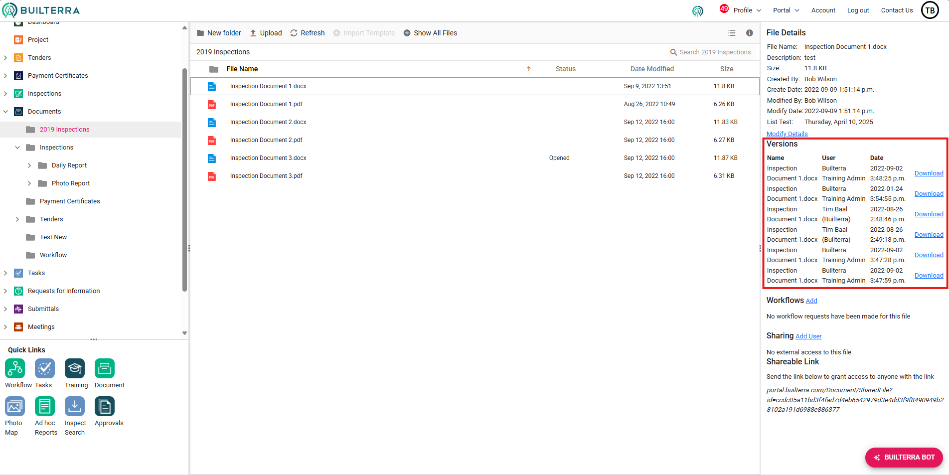This screenshot has height=475, width=949.
Task: Open the Training quick link icon
Action: pyautogui.click(x=75, y=368)
